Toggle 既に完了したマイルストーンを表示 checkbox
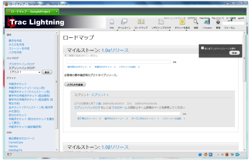The image size is (252, 163). (202, 48)
